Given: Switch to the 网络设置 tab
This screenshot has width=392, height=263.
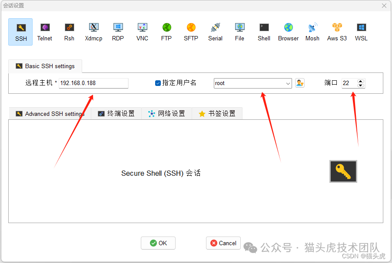Looking at the screenshot, I should [x=167, y=114].
